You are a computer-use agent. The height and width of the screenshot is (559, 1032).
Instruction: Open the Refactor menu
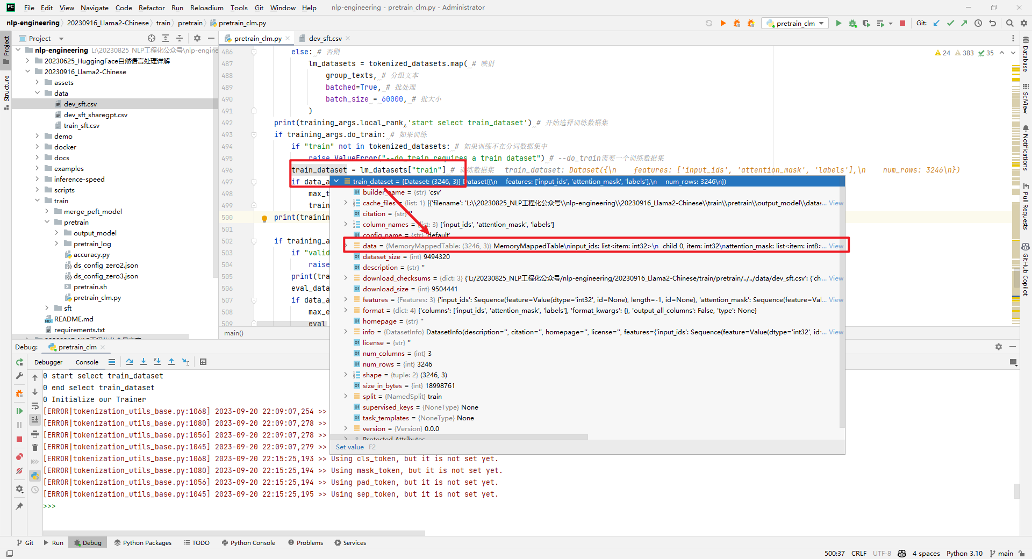151,8
